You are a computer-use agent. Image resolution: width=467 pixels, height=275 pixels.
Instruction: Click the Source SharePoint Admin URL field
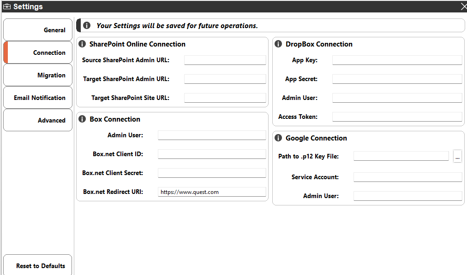click(x=225, y=60)
